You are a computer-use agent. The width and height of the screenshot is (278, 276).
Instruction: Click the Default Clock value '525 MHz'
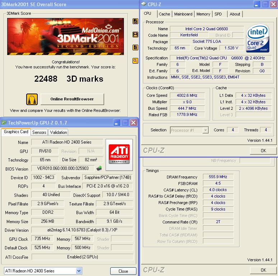click(x=42, y=248)
